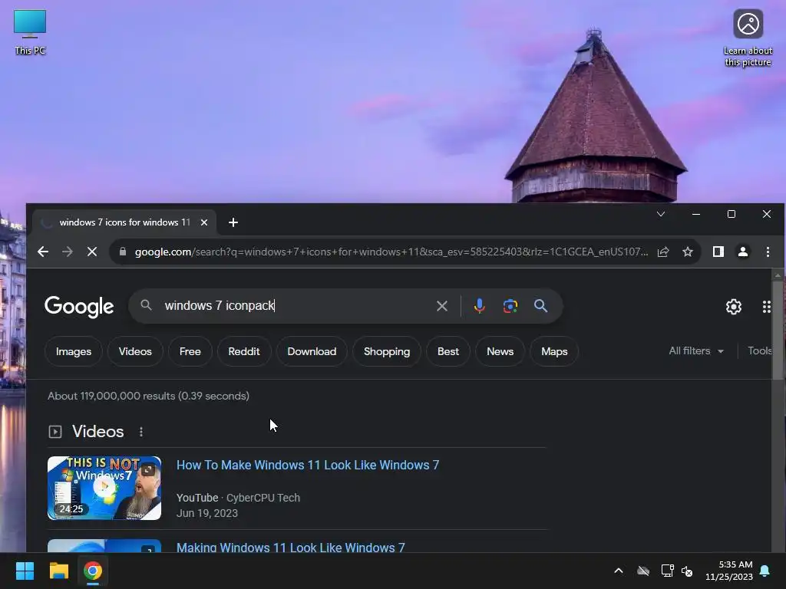Play the CyberCPU Tech video thumbnail
Viewport: 786px width, 589px height.
(x=104, y=488)
